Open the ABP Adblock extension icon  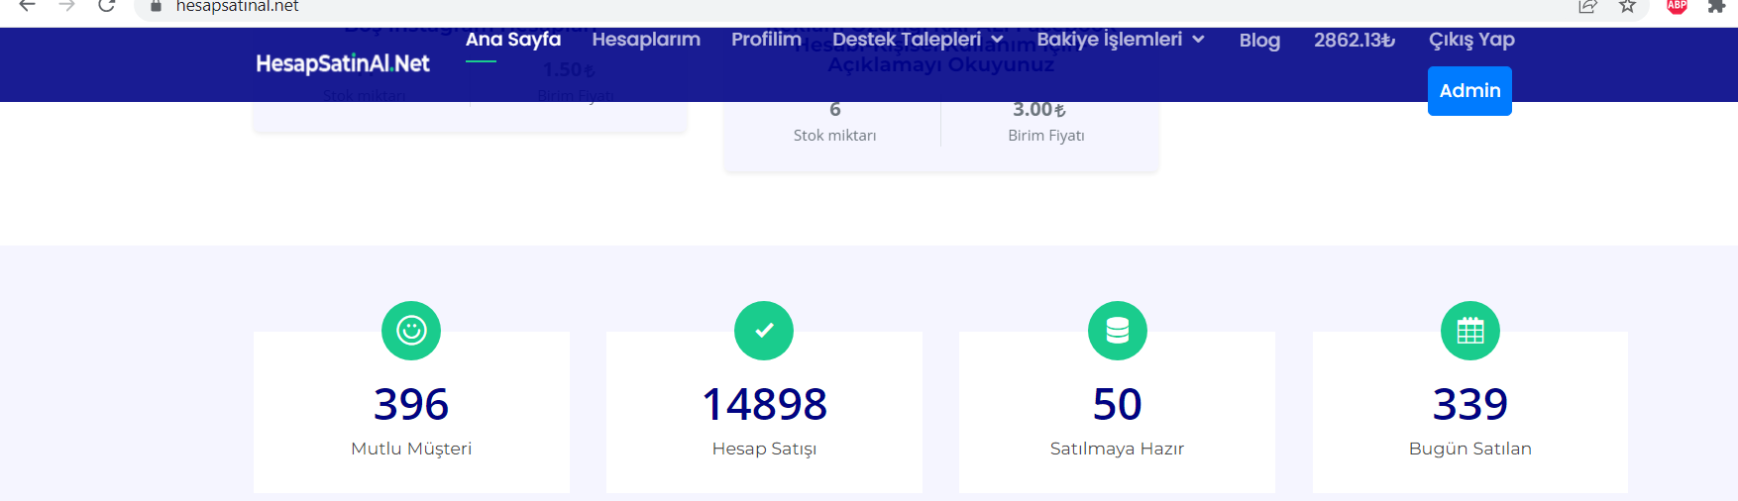1677,6
